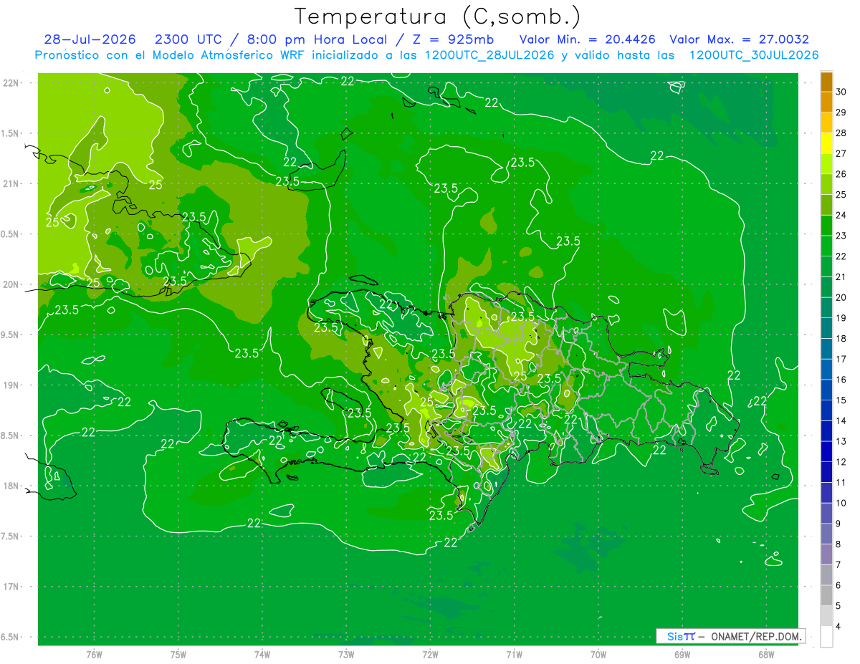Select the "Z = 925mb" pressure level text
Image resolution: width=860 pixels, height=664 pixels.
pos(451,39)
